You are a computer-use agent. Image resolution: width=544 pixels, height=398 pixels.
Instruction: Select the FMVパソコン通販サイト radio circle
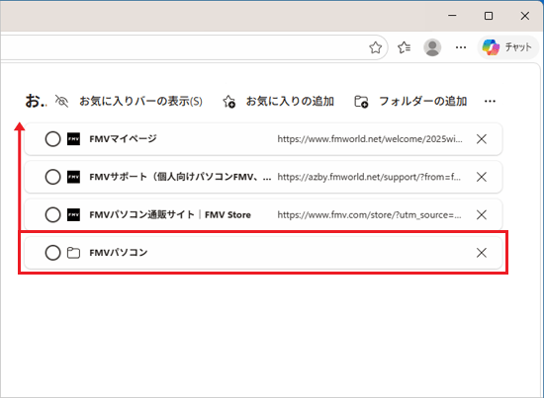click(52, 214)
